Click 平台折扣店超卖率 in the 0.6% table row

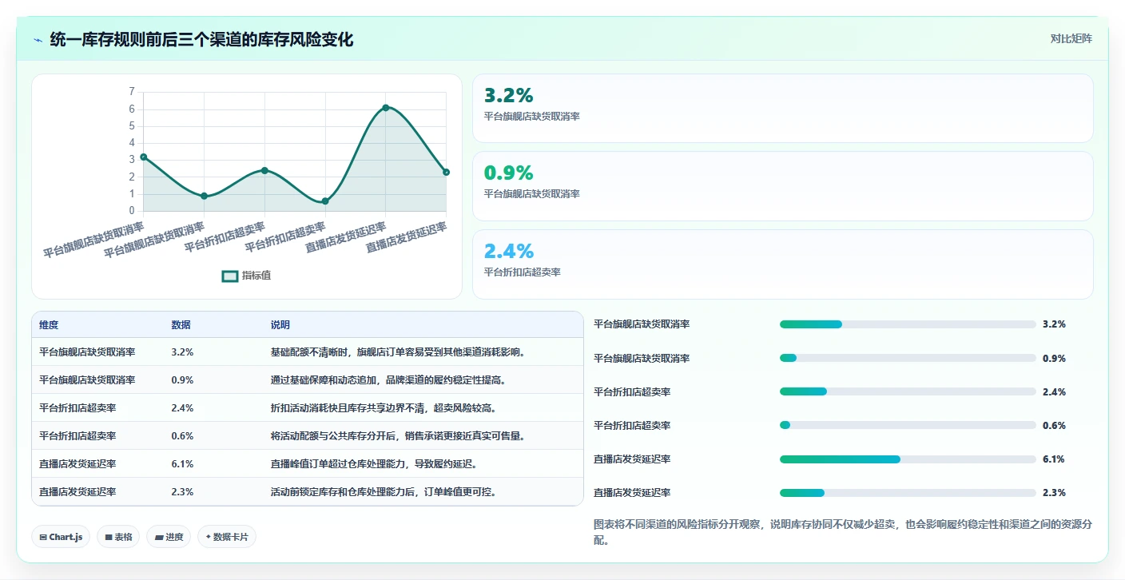click(78, 435)
